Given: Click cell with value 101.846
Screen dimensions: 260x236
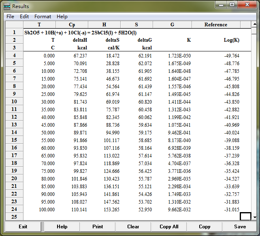Looking at the screenshot, I should coord(79,179).
